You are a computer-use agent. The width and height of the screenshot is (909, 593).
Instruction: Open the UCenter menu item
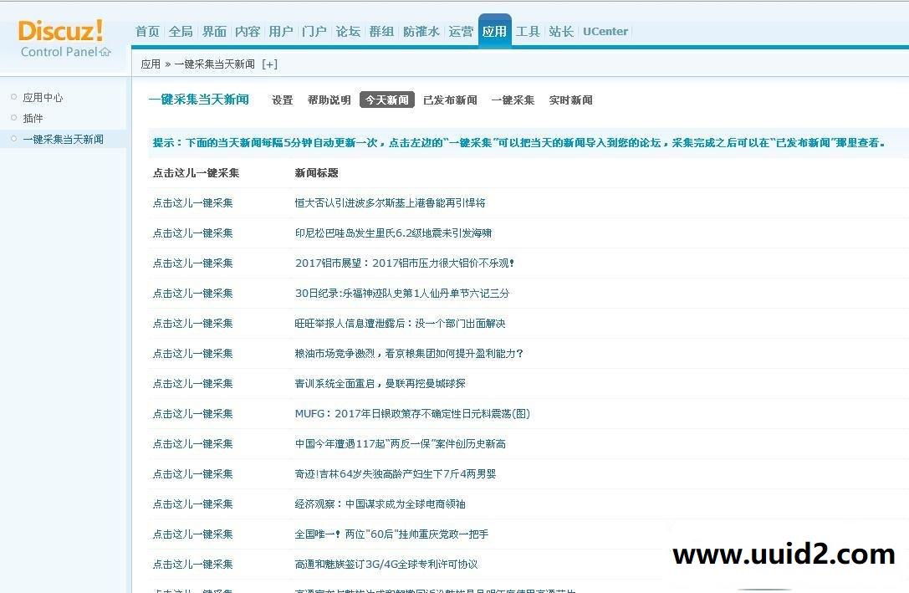pyautogui.click(x=605, y=31)
